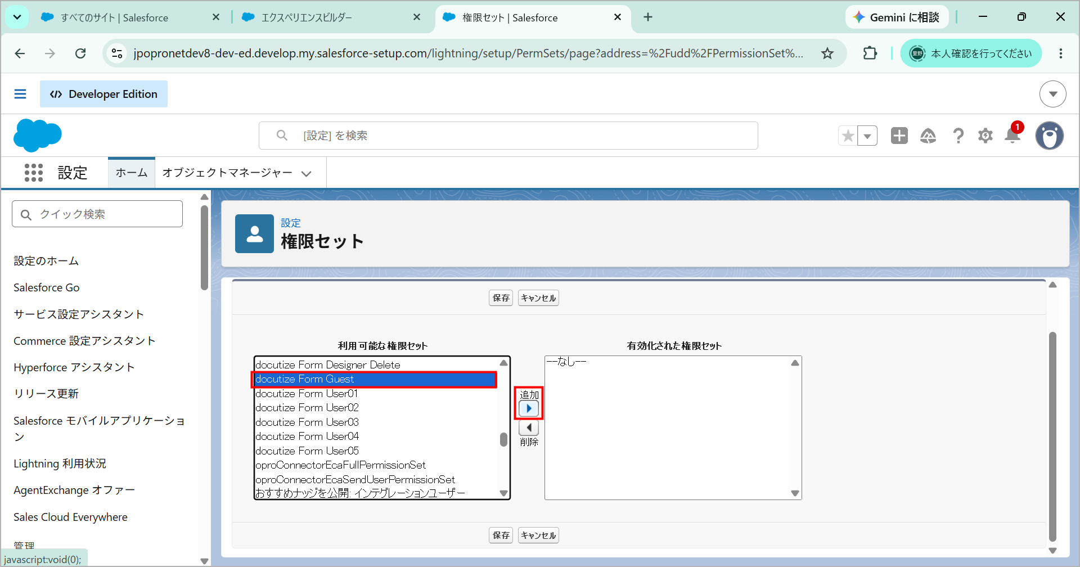Expand the favorites list dropdown arrow
Viewport: 1080px width, 567px height.
point(867,136)
